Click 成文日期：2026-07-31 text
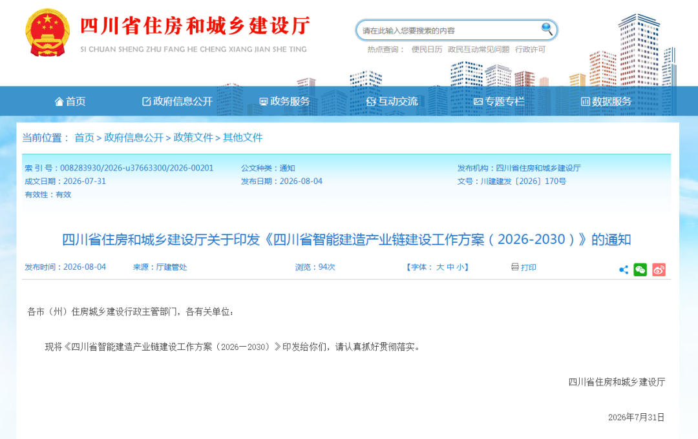 coord(65,181)
